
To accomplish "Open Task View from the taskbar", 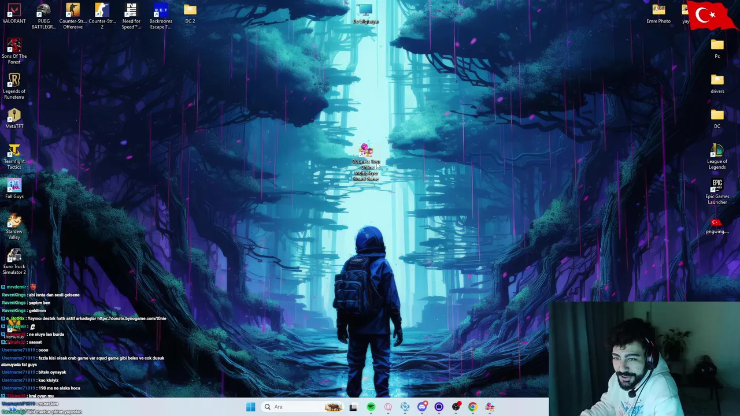I will [353, 407].
